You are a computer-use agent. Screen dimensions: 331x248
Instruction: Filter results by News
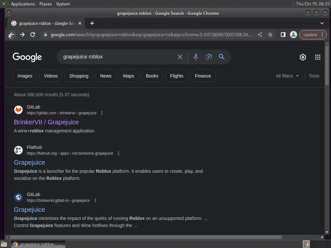[106, 76]
